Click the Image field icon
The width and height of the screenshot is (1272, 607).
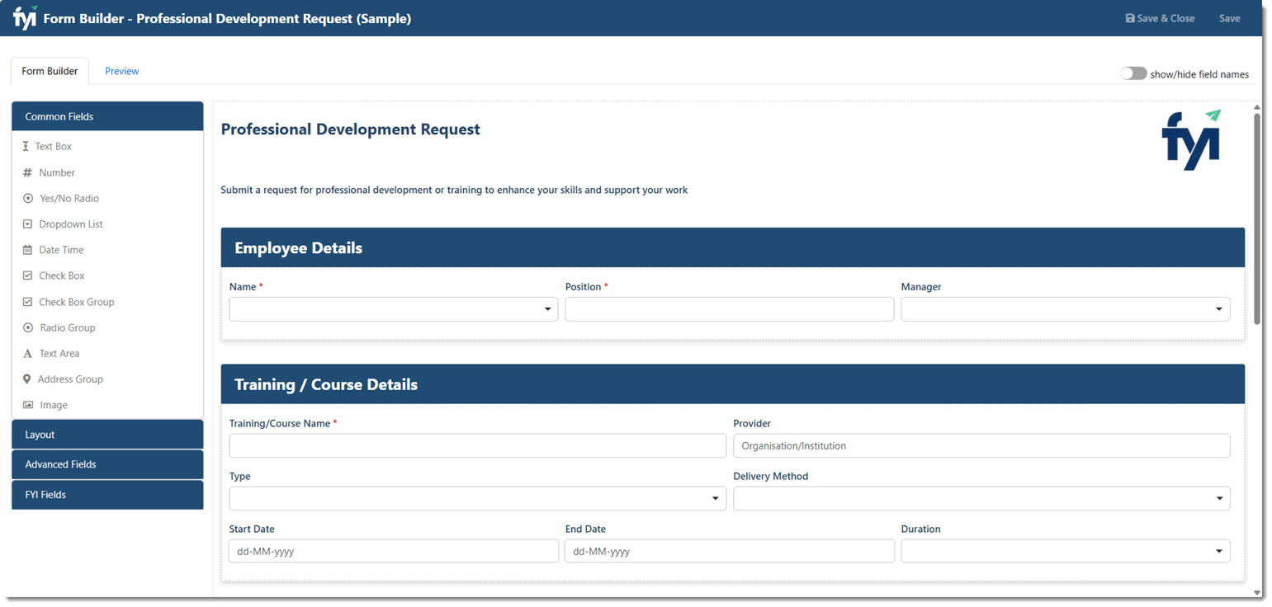click(28, 405)
